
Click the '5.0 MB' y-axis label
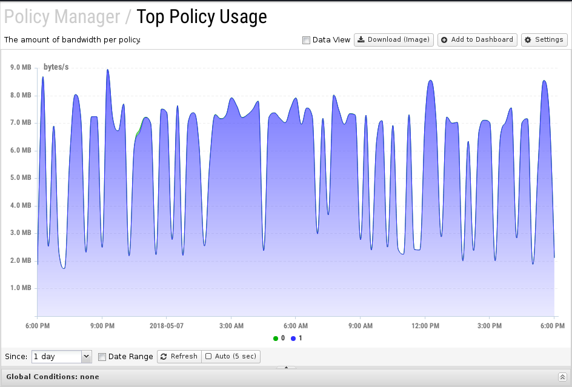tap(21, 177)
